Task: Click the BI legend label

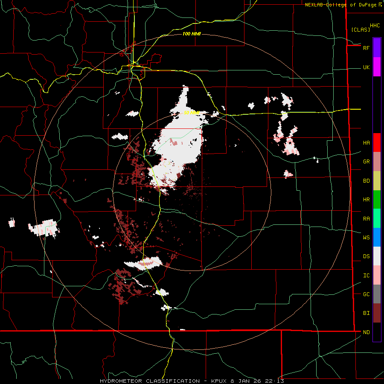Action: (366, 313)
